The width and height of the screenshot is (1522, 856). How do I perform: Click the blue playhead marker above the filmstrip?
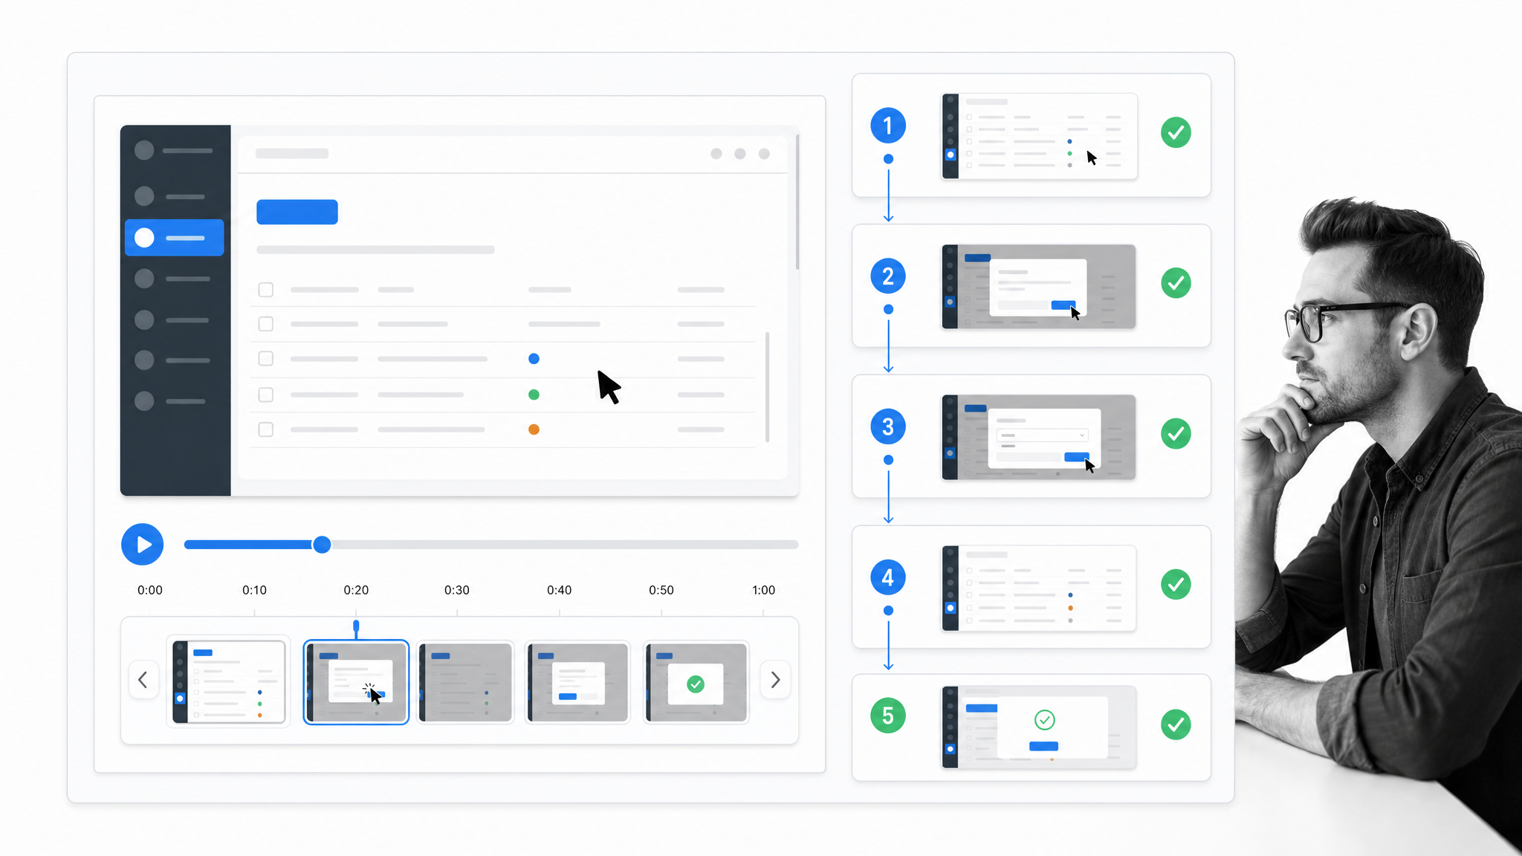(x=356, y=629)
